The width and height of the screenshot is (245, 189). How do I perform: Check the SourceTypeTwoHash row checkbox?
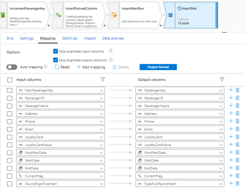click(x=10, y=184)
